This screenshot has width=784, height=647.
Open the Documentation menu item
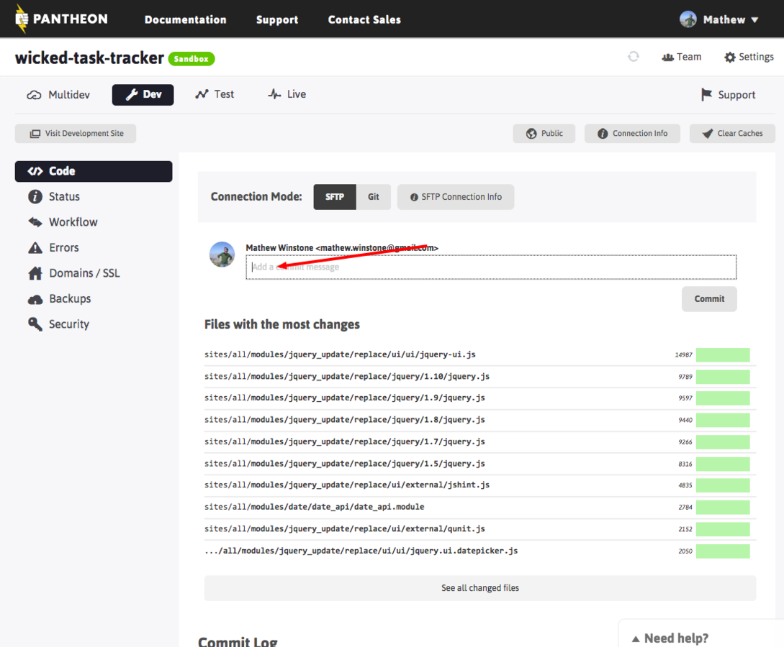coord(186,19)
